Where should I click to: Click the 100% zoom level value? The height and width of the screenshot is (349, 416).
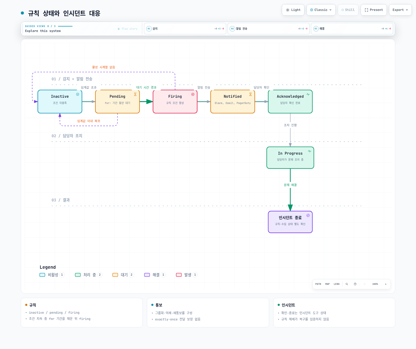[x=375, y=284]
